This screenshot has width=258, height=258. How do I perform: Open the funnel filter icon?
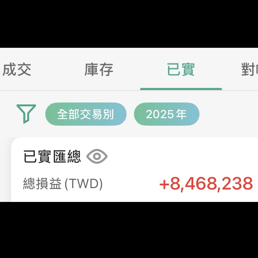[x=26, y=114]
